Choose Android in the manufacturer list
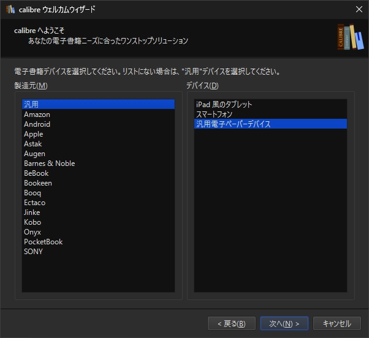Screen dimensions: 369x338 tap(98, 124)
